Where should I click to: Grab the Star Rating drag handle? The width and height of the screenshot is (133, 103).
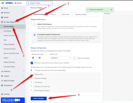(34, 82)
